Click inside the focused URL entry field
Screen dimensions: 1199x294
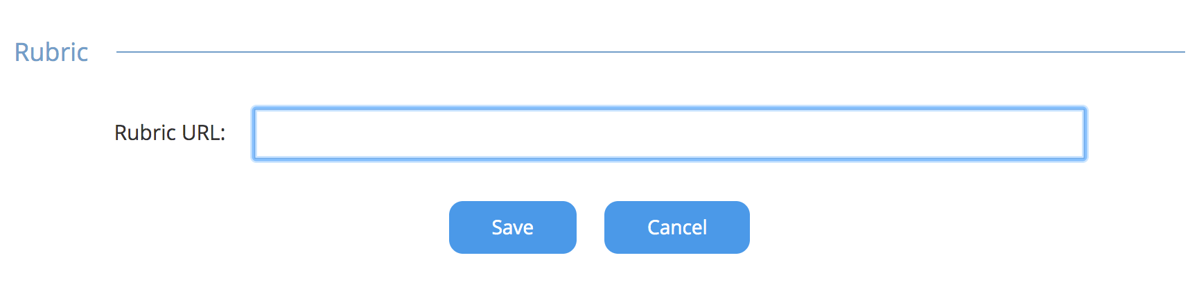pyautogui.click(x=669, y=134)
